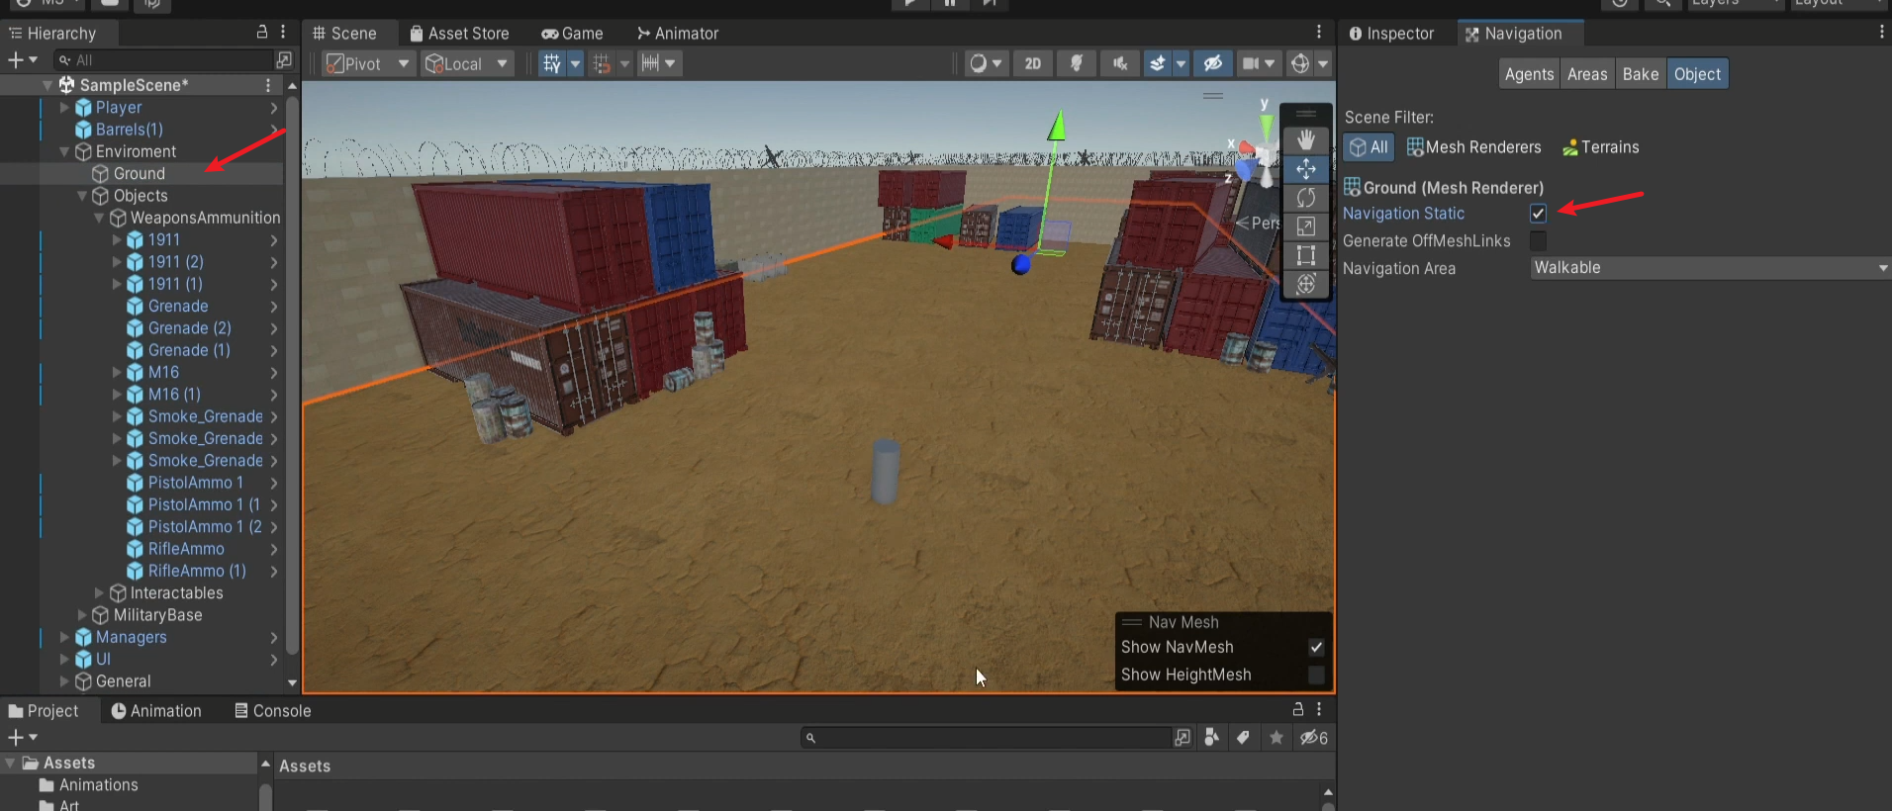Toggle grid visibility icon
Screen dimensions: 1892x811
552,63
